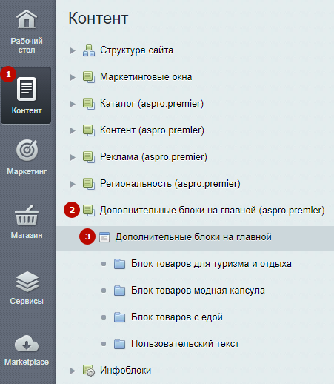
Task: Select Дополнительные блоки на главной (aspro.premier)
Action: click(212, 211)
